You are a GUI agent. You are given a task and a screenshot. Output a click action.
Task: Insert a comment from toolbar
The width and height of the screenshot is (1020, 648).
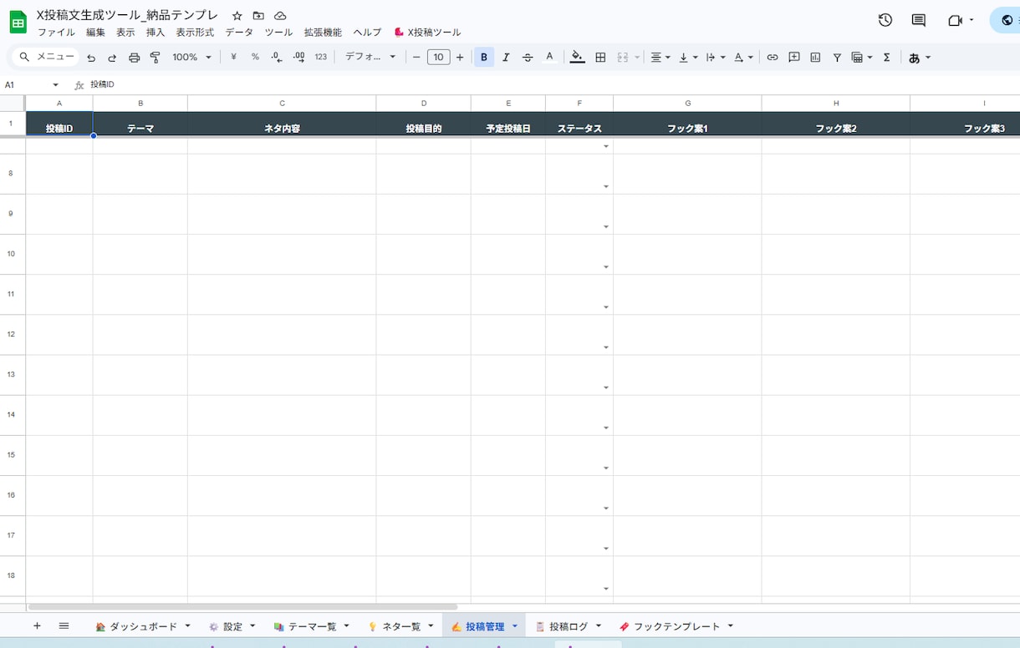pos(794,58)
